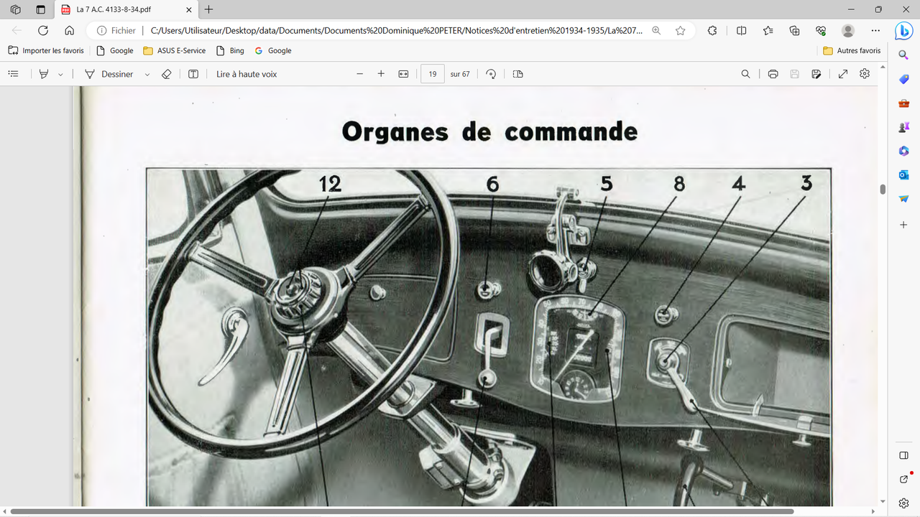Click the page number field showing 19
920x517 pixels.
point(433,74)
